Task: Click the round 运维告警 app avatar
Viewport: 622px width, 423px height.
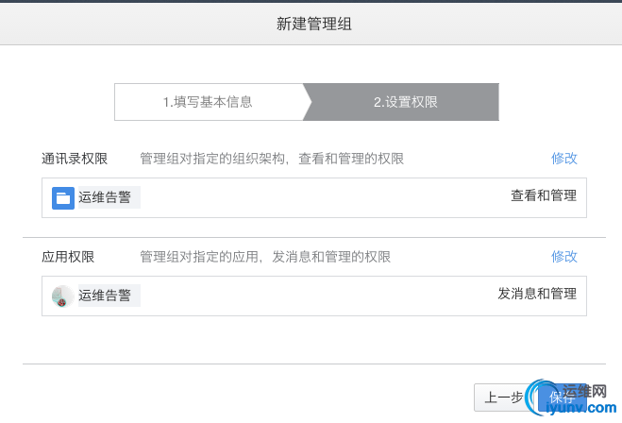Action: click(x=63, y=296)
